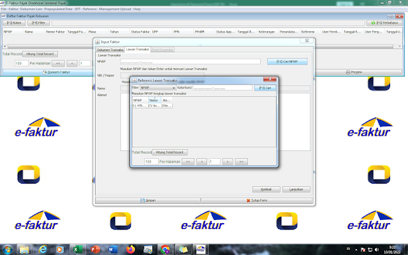Go to next page in Referensi dialog
Viewport: 408px width, 255px height.
coord(228,161)
